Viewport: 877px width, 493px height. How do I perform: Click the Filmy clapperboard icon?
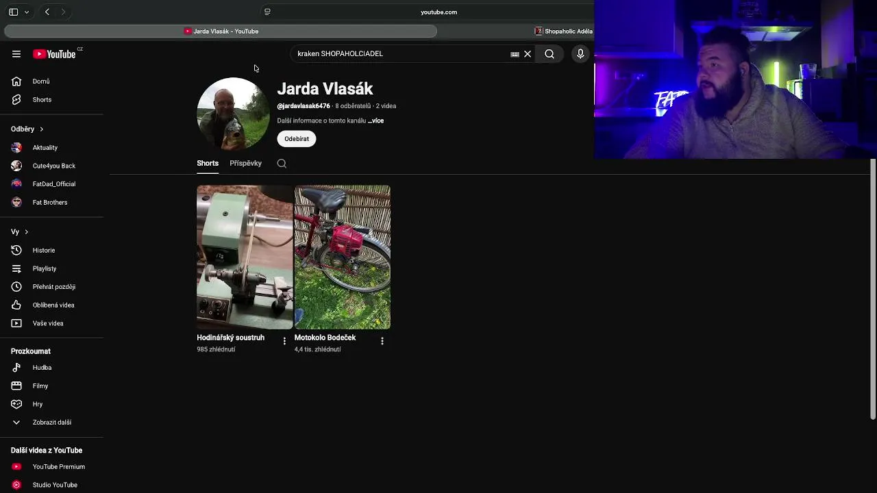pos(16,386)
